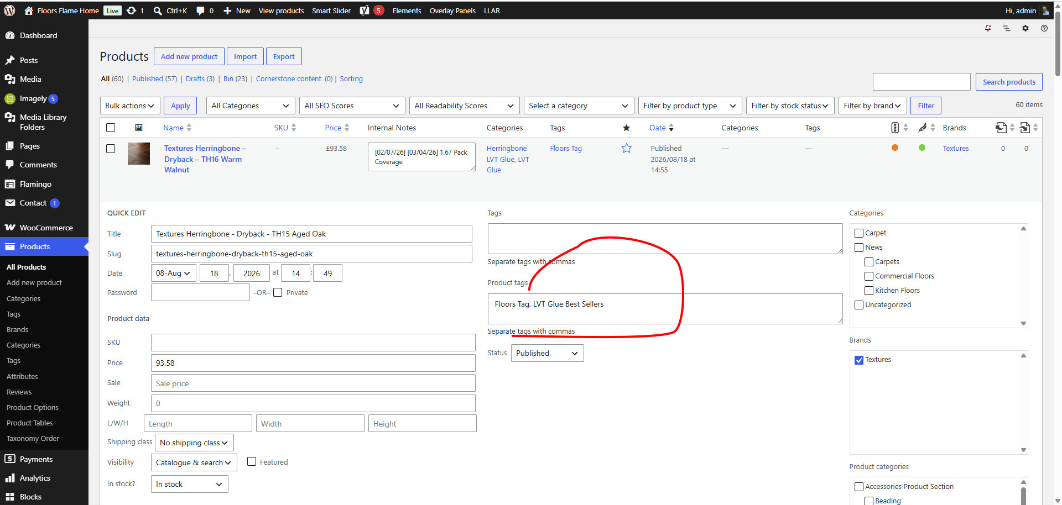Viewport: 1062px width, 505px height.
Task: Tick the Featured checkbox
Action: [252, 461]
